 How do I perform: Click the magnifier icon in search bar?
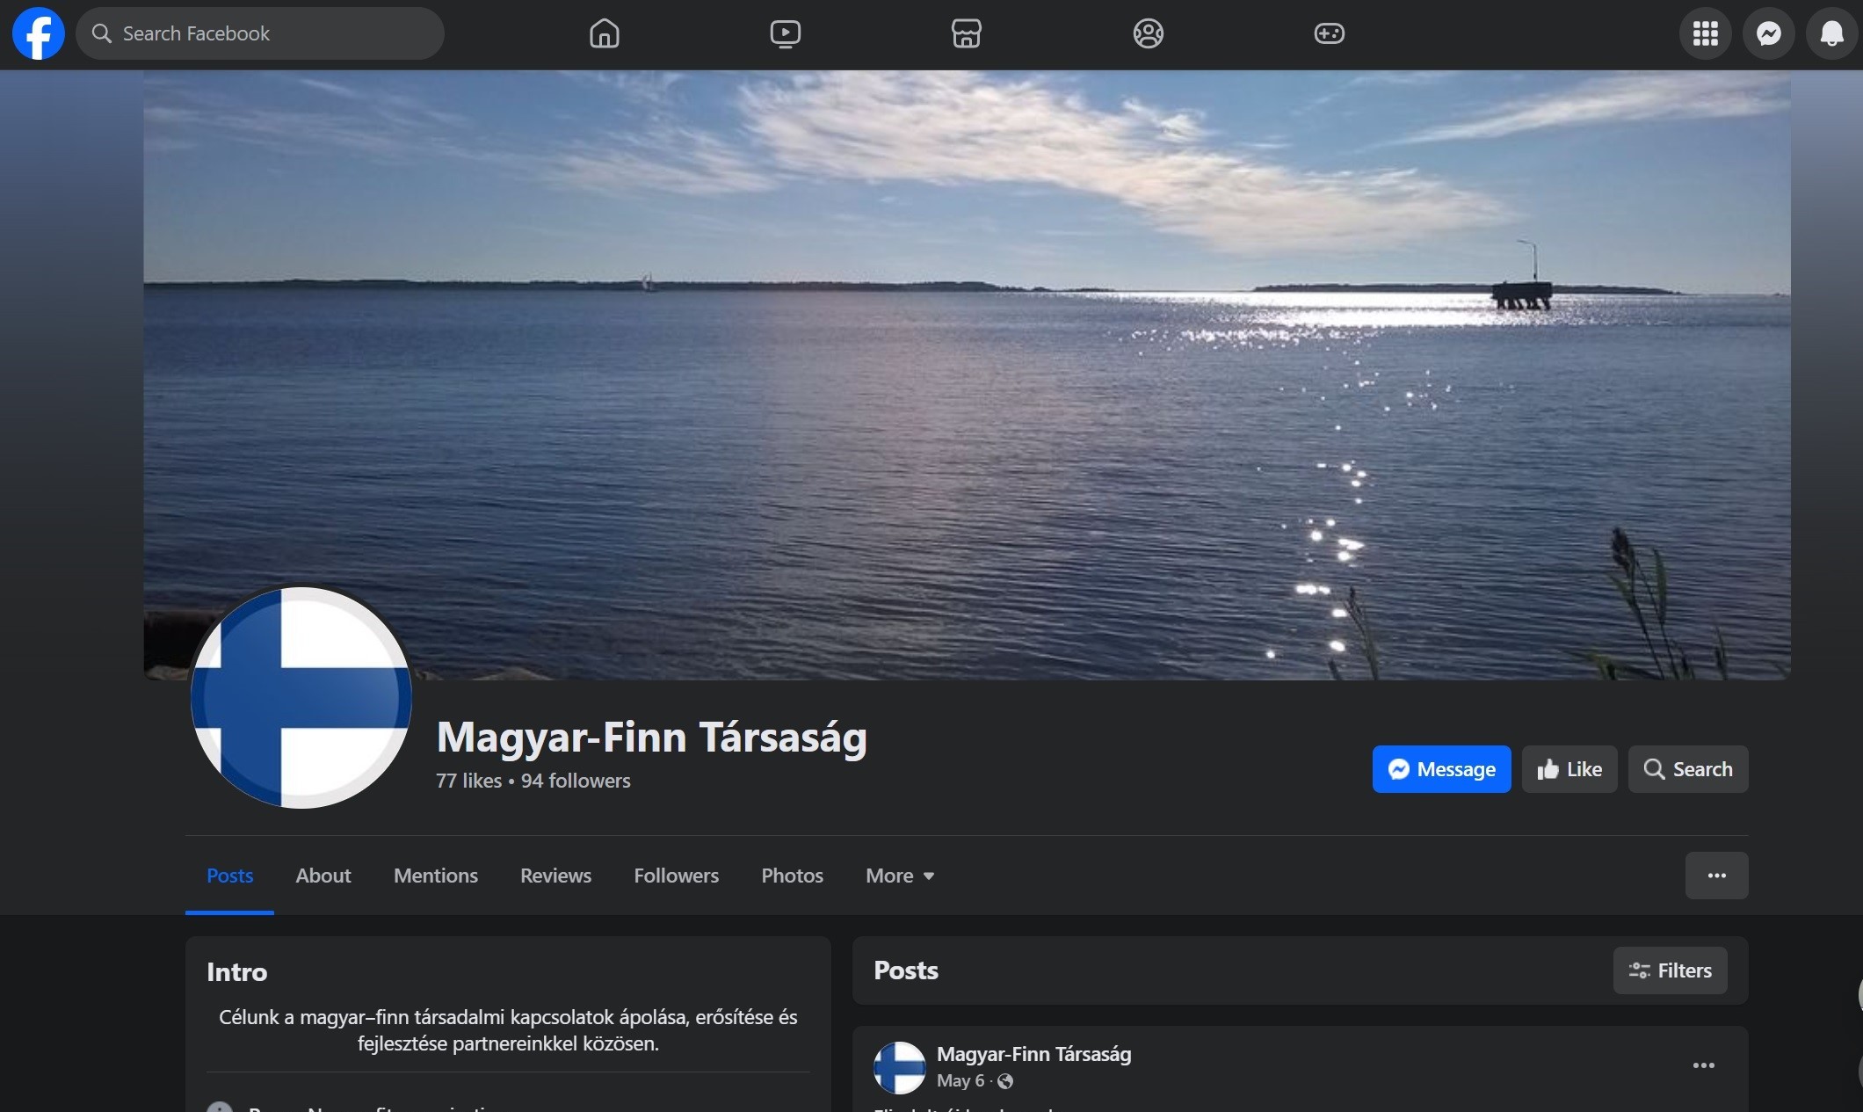click(102, 33)
